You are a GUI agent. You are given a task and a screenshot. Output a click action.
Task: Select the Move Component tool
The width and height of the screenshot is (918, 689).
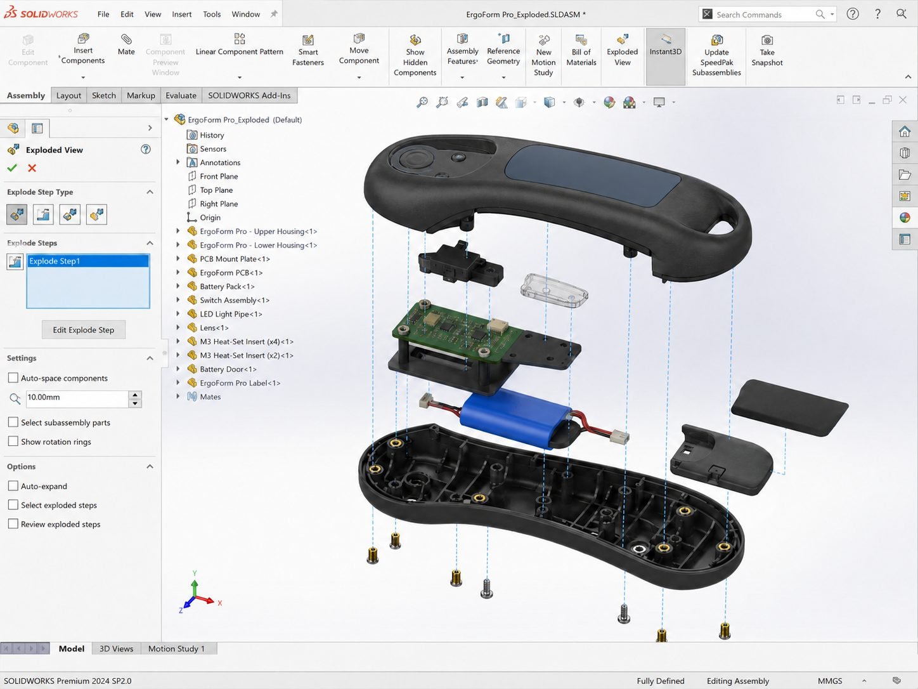click(359, 49)
